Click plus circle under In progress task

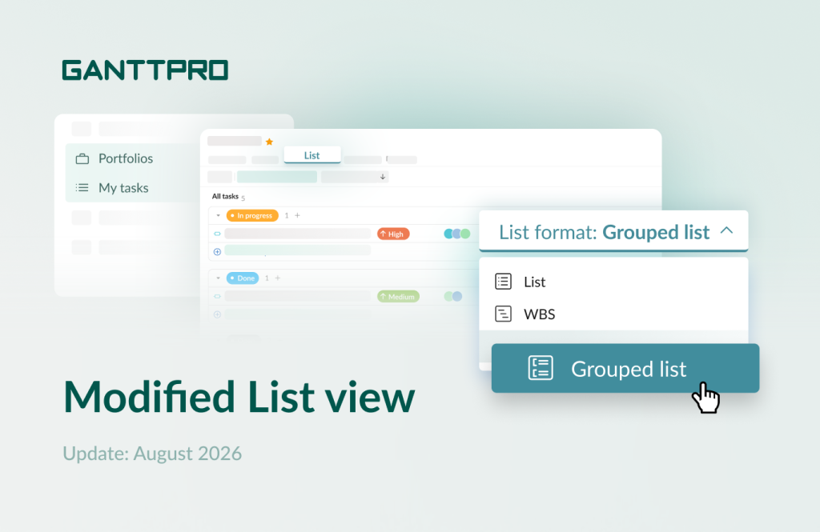218,252
